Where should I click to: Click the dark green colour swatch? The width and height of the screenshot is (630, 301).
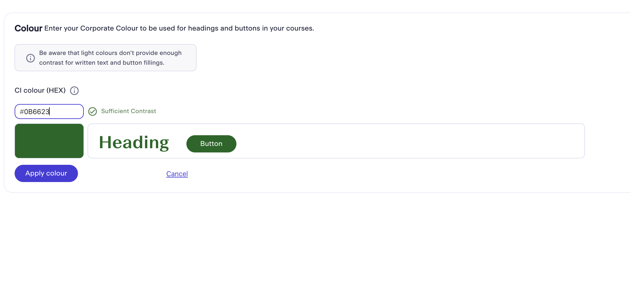tap(49, 141)
